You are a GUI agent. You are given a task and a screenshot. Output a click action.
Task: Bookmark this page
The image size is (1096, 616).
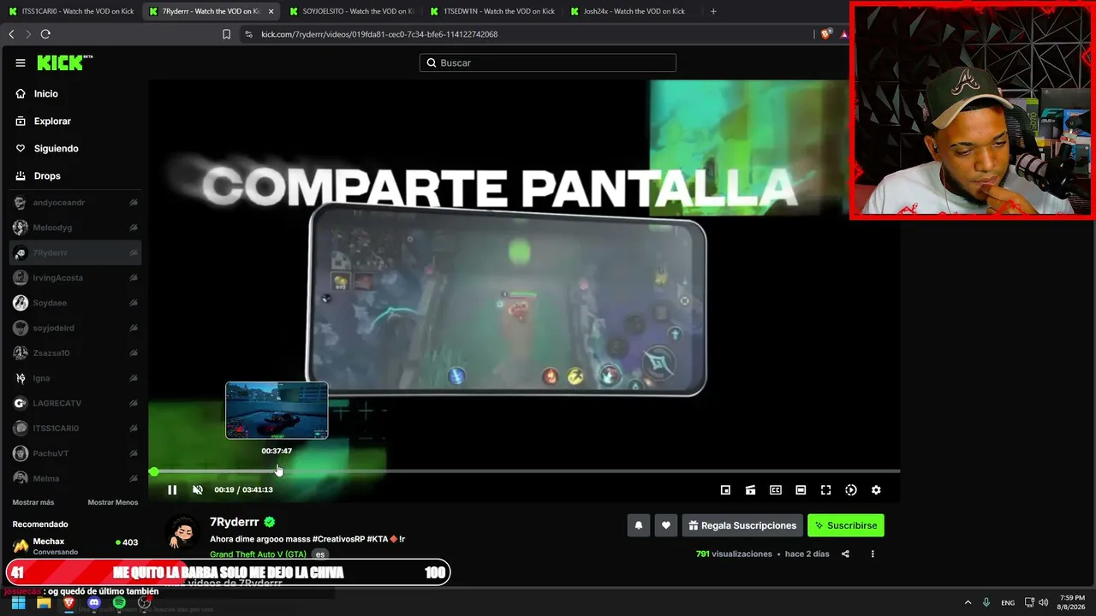pyautogui.click(x=226, y=34)
